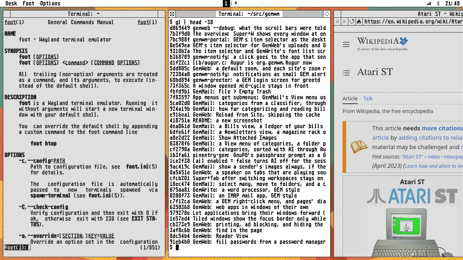Click the '418751a README: a new screenshot' line

(216, 120)
